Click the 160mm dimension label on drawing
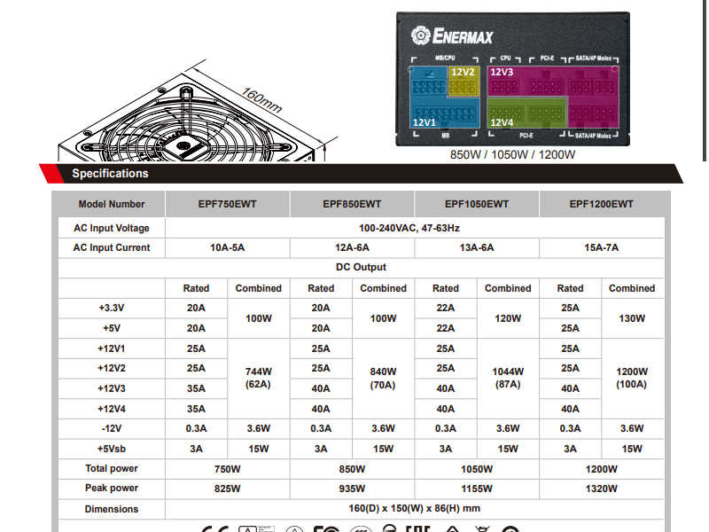Image resolution: width=709 pixels, height=532 pixels. [x=261, y=100]
